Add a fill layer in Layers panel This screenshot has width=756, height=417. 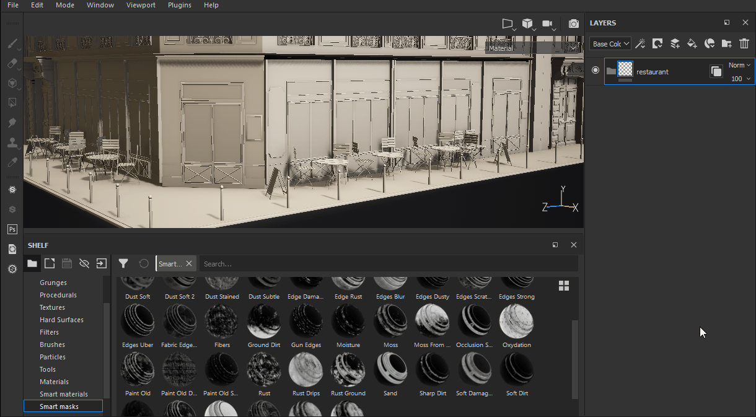pyautogui.click(x=692, y=43)
